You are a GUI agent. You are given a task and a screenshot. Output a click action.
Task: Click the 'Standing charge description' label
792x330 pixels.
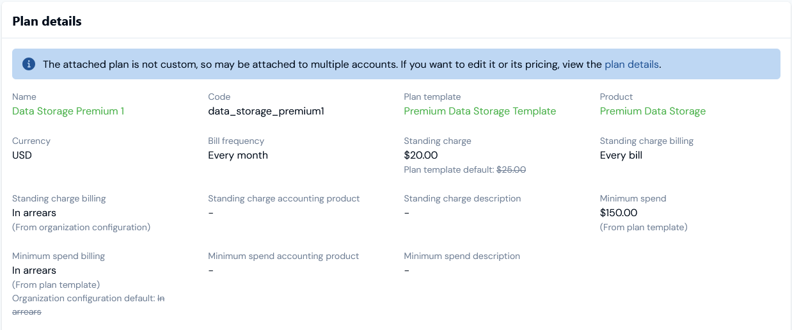pyautogui.click(x=463, y=198)
